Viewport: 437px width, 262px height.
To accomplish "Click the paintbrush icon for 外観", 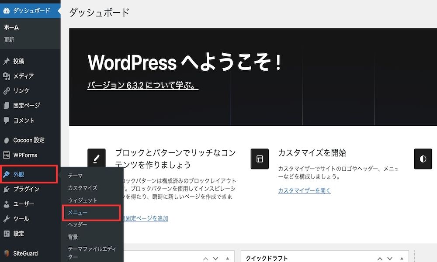I will 7,174.
